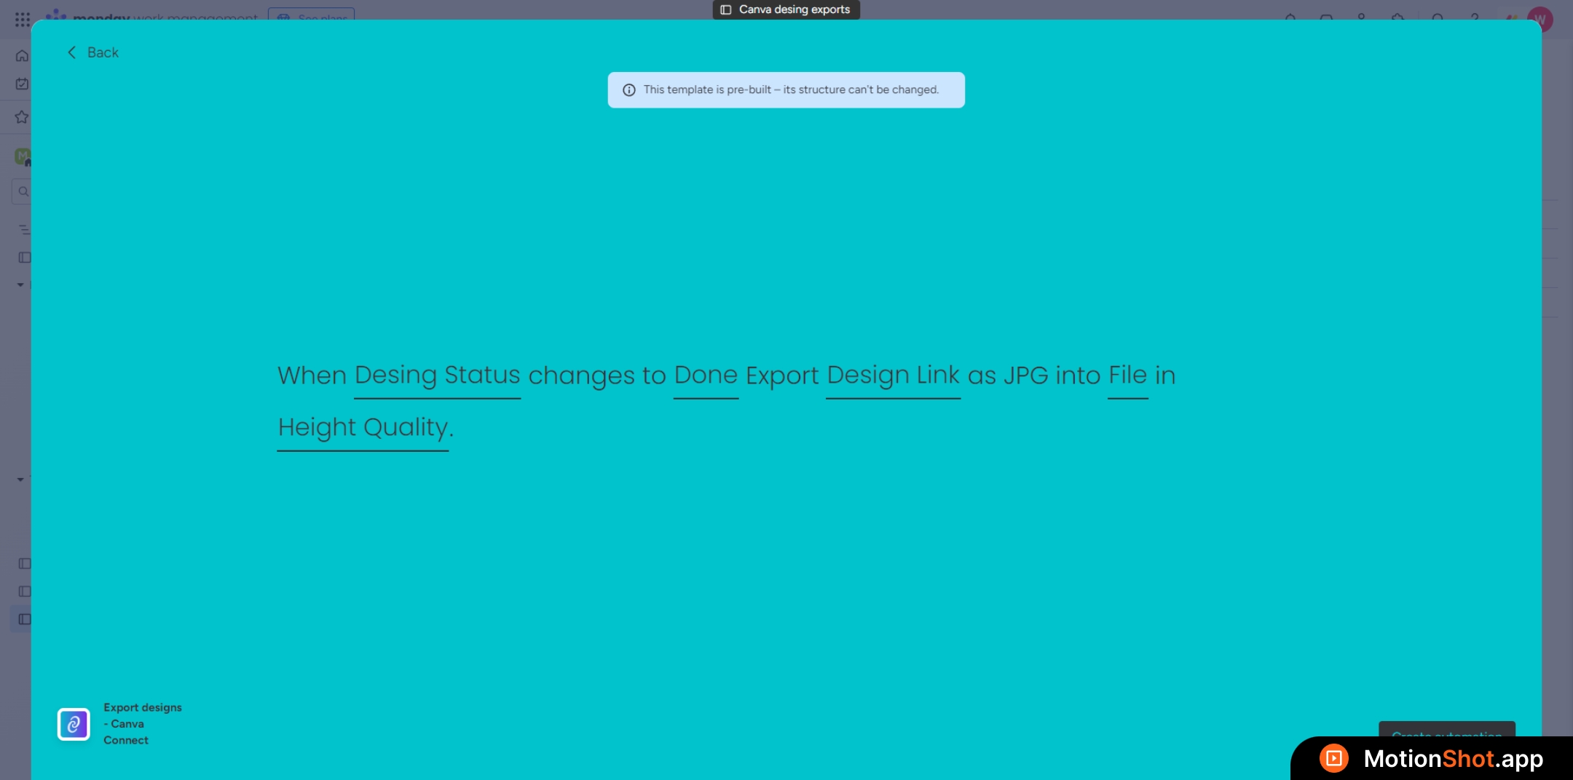Go to Home via sidebar icon
This screenshot has height=780, width=1573.
[23, 56]
